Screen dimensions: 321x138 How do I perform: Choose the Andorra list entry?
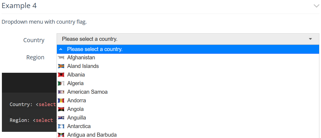click(188, 100)
